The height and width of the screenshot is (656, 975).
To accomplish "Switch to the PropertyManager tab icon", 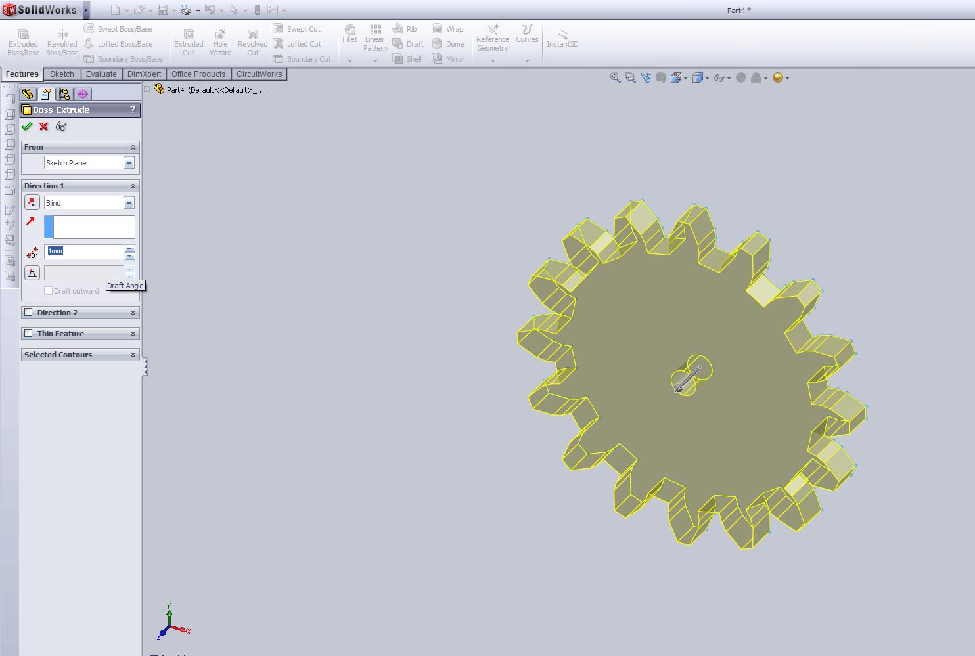I will click(45, 94).
